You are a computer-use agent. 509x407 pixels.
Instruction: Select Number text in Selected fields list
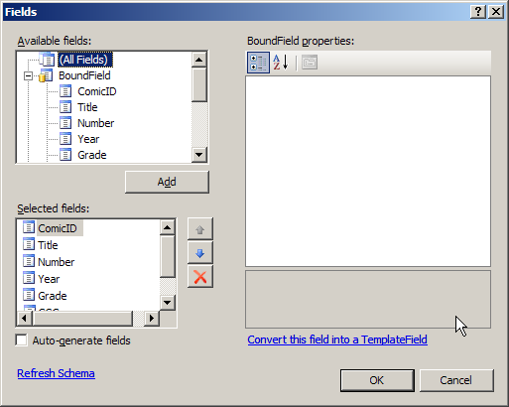point(57,262)
